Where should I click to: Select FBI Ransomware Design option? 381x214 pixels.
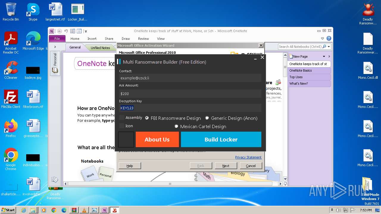point(147,118)
